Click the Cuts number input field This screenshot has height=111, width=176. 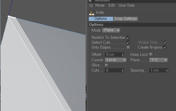point(114,70)
